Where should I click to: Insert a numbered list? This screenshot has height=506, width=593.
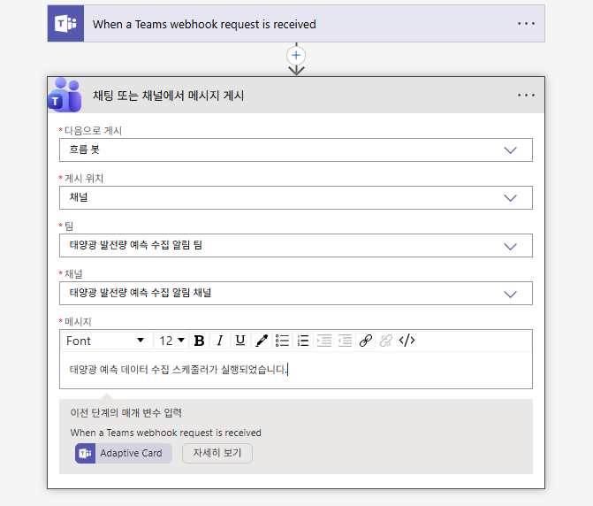click(303, 341)
